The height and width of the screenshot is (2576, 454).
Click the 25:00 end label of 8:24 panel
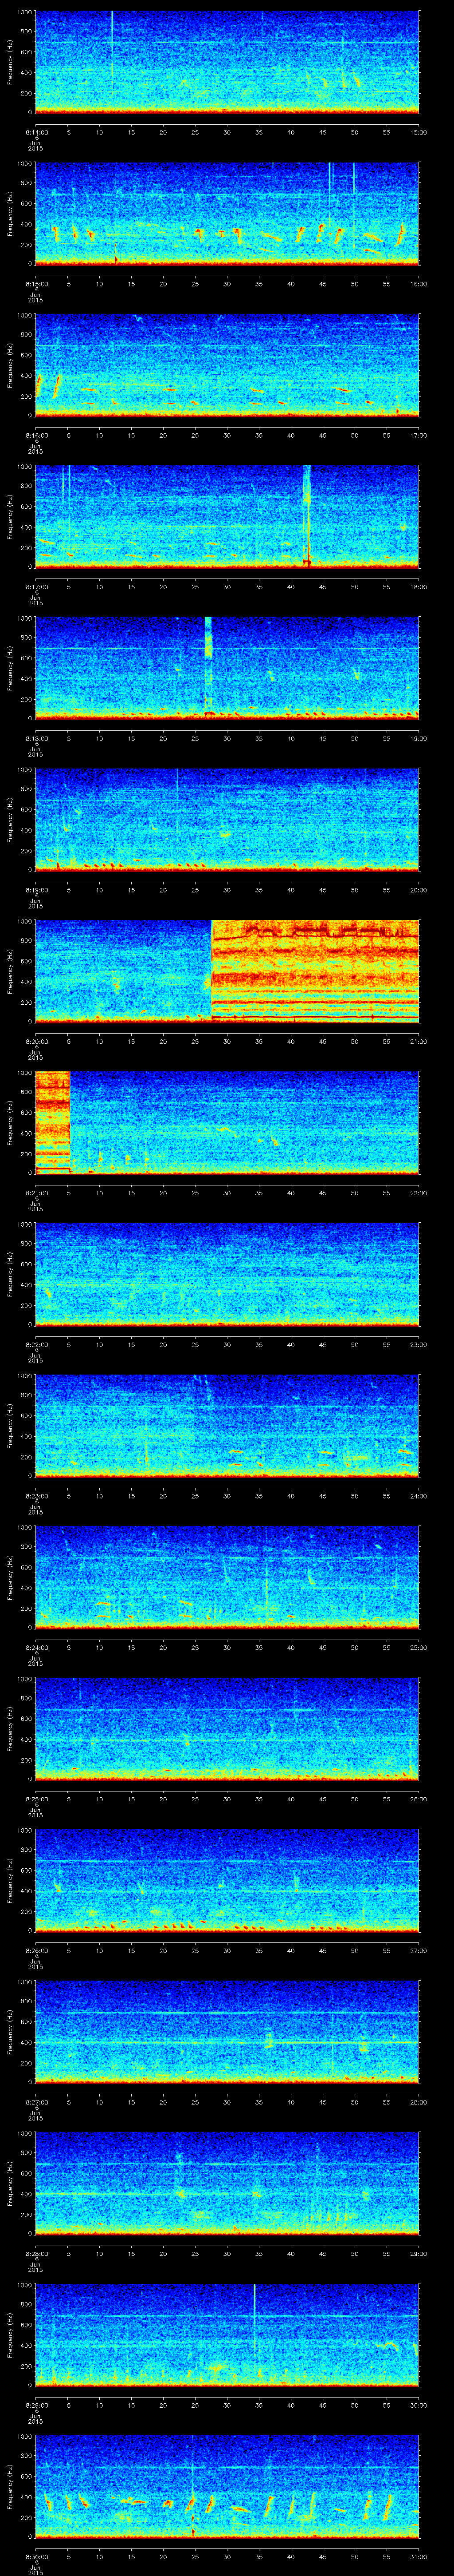419,1647
